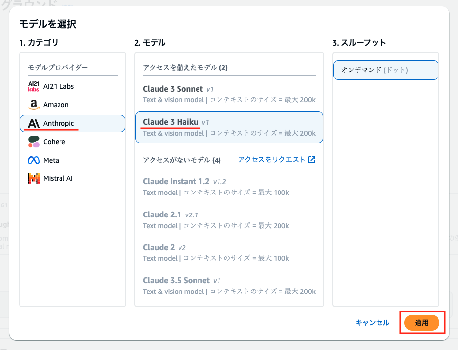Select the Claude 3 Haiku model
The width and height of the screenshot is (458, 350).
click(x=229, y=127)
